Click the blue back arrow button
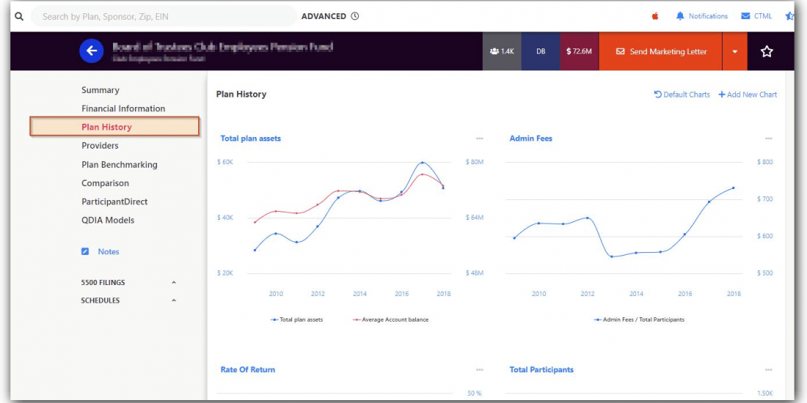The image size is (807, 403). pyautogui.click(x=91, y=51)
